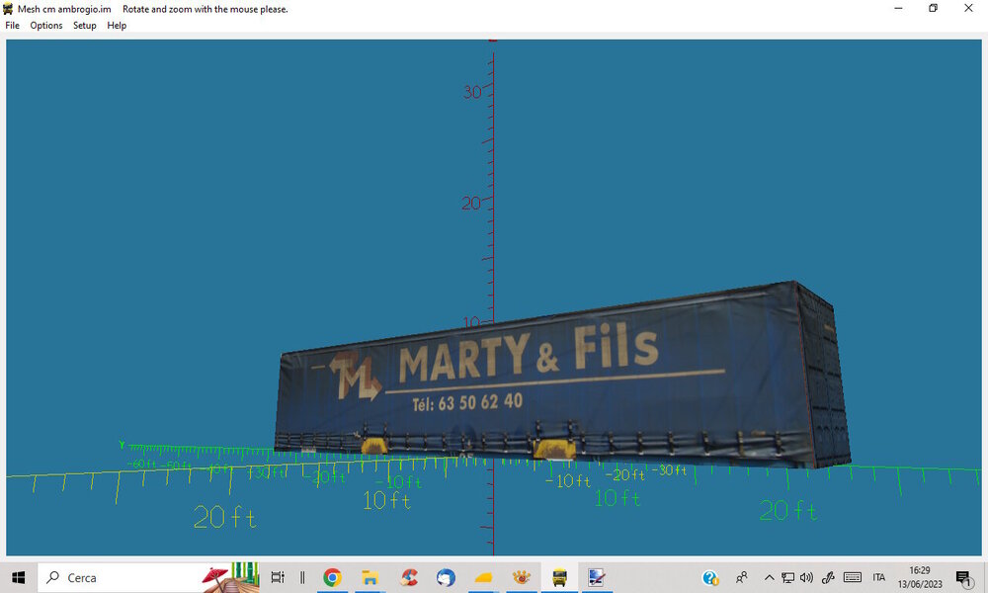Click the mesh viewer app icon in title bar
The width and height of the screenshot is (988, 593).
8,9
